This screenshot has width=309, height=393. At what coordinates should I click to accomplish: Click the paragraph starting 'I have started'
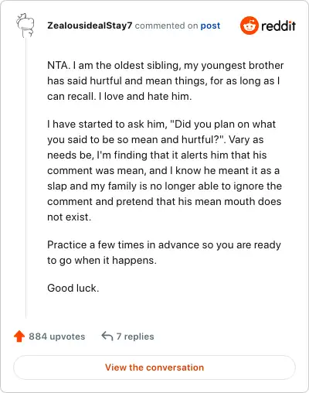point(165,170)
